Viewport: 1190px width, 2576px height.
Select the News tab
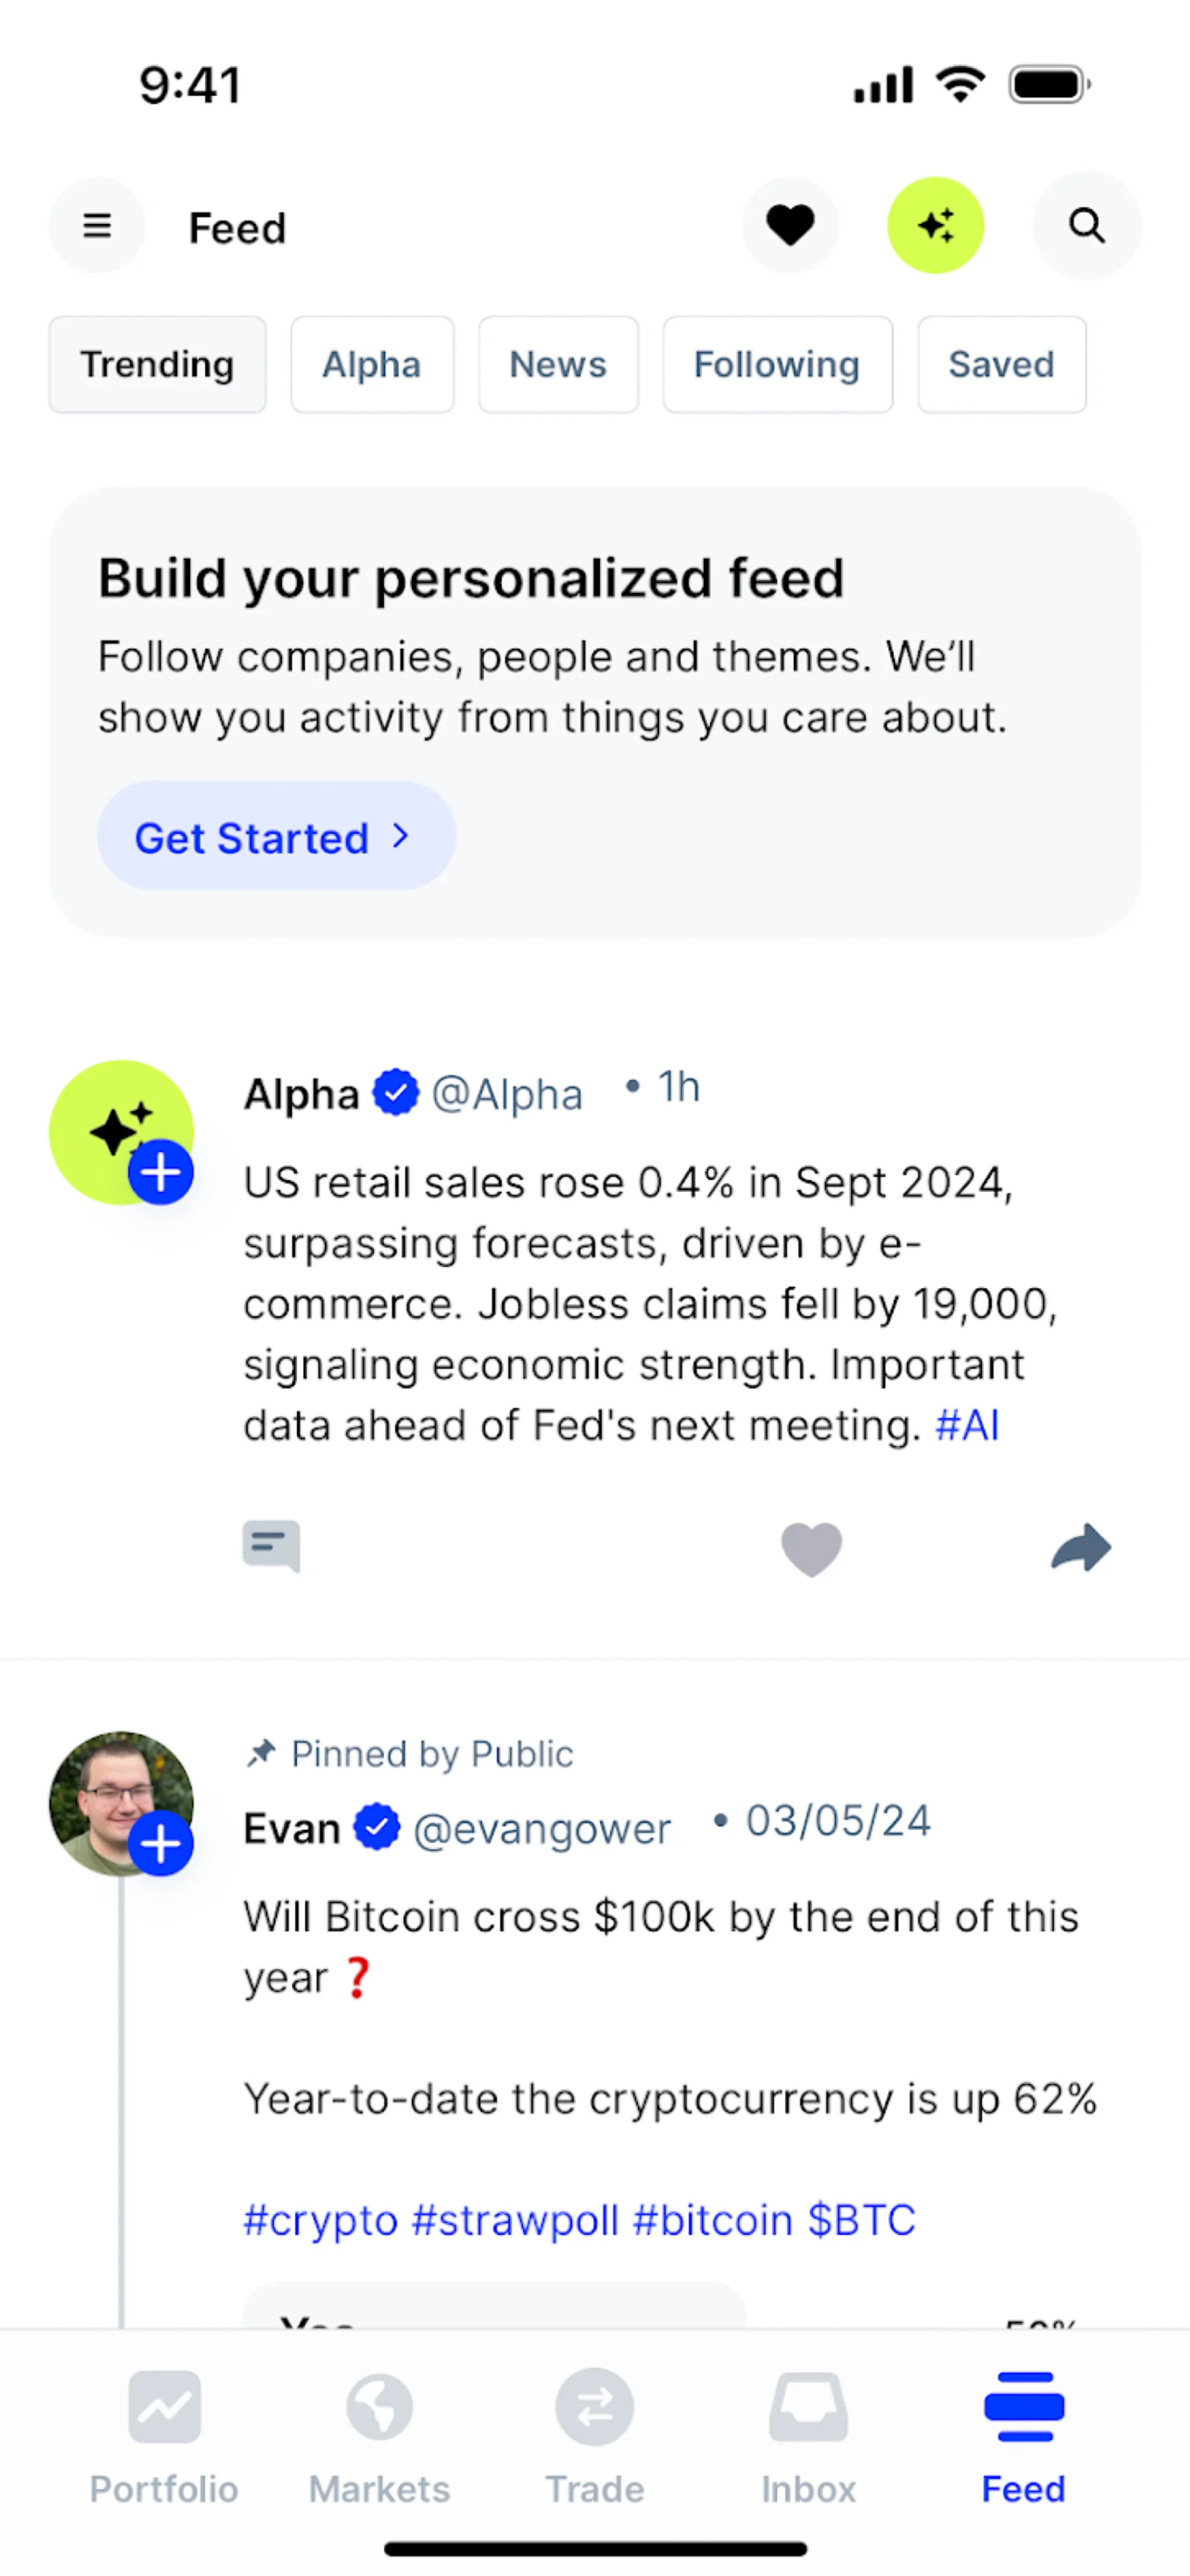(558, 364)
